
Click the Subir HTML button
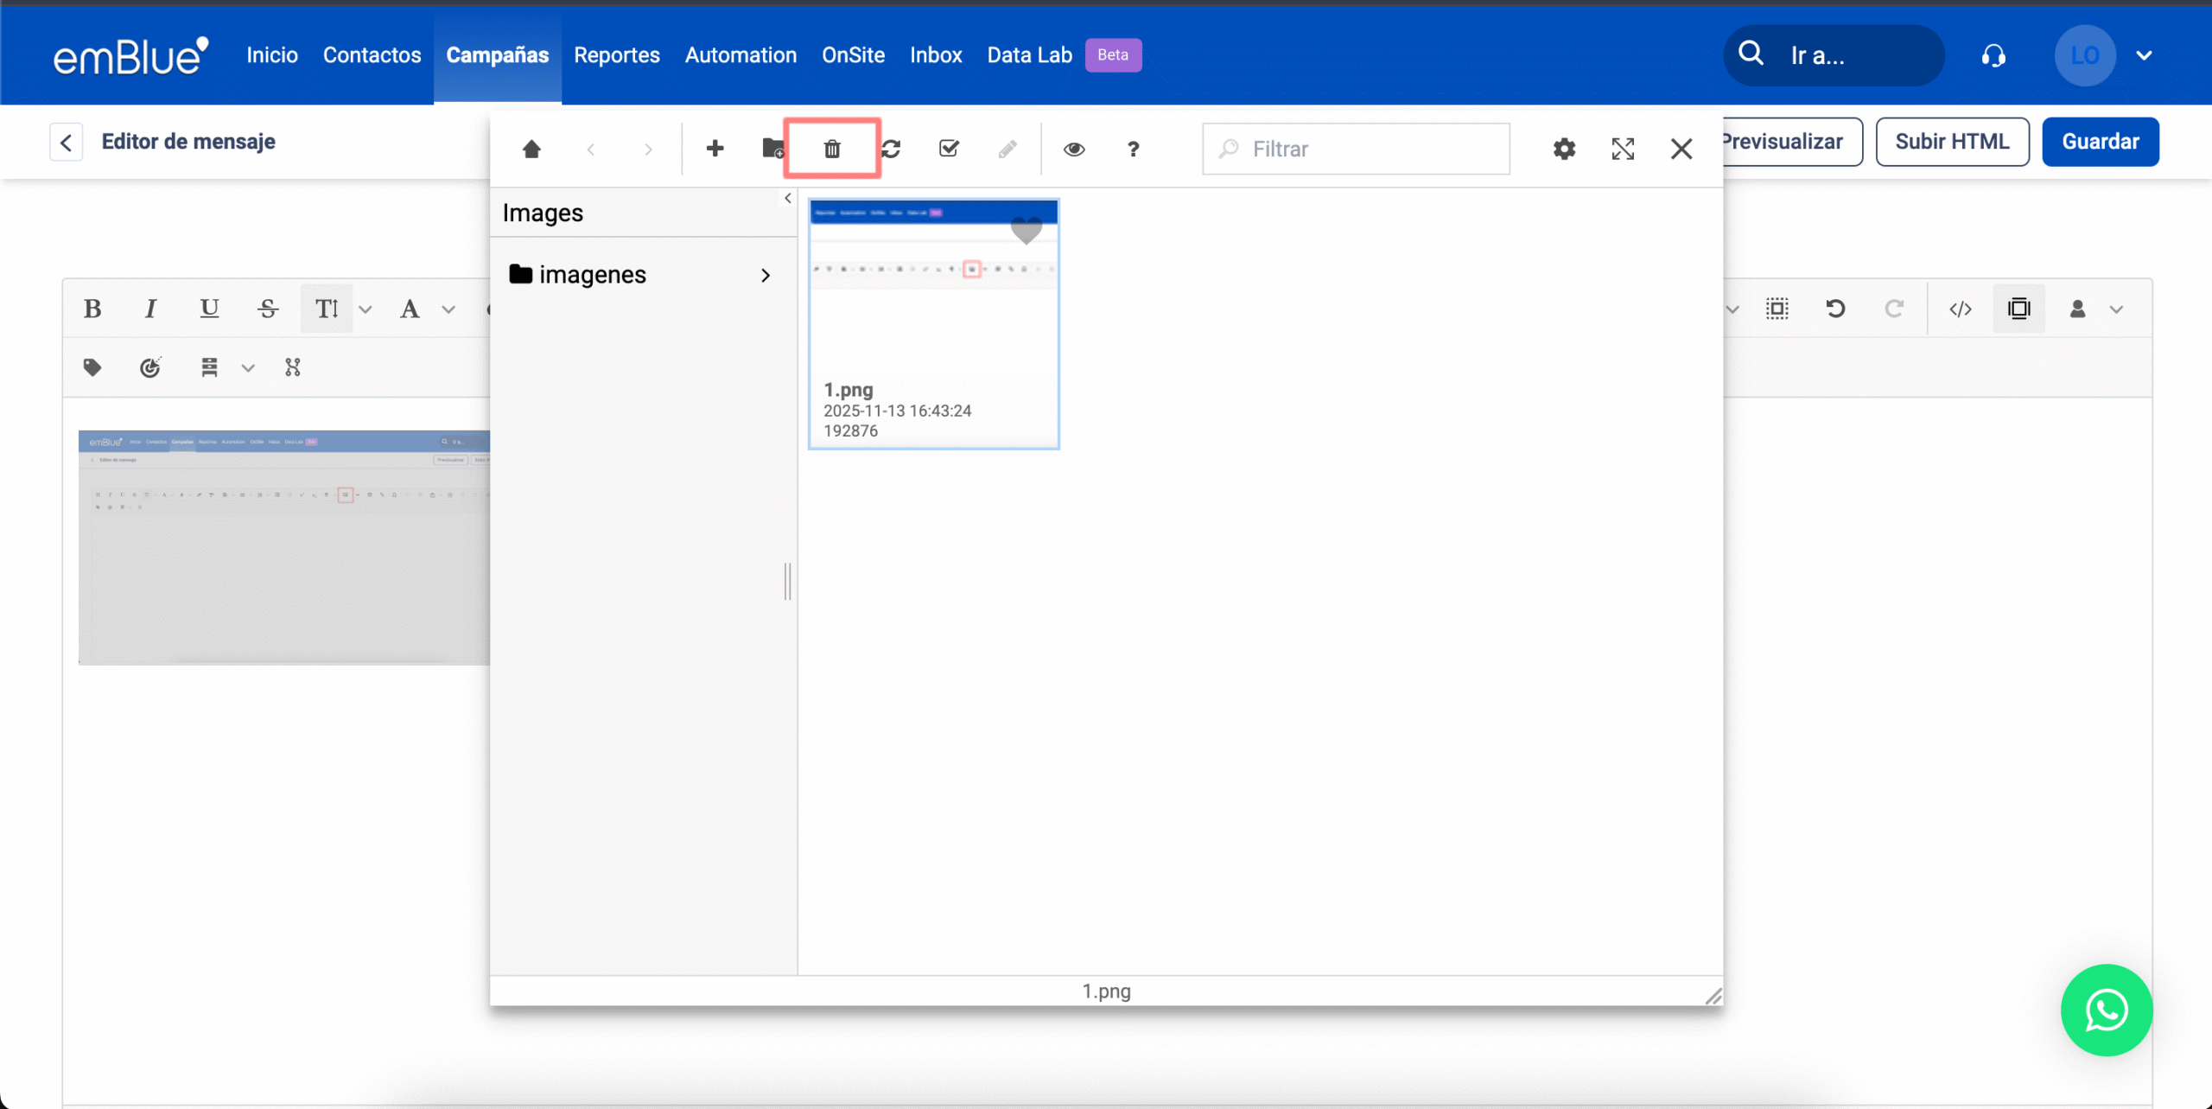pyautogui.click(x=1952, y=142)
